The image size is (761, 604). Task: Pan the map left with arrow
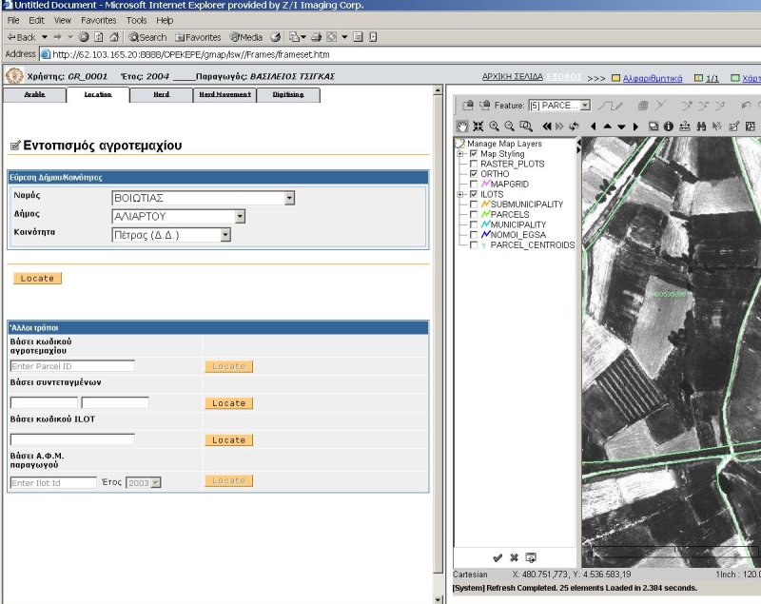594,126
